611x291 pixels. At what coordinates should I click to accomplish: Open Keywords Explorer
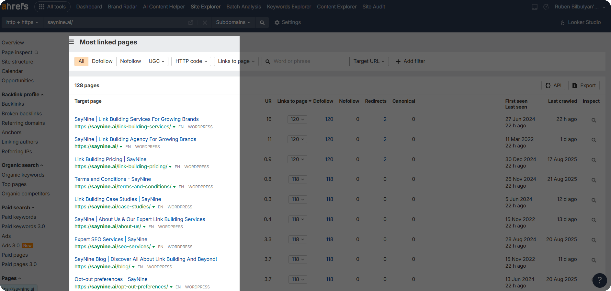289,7
